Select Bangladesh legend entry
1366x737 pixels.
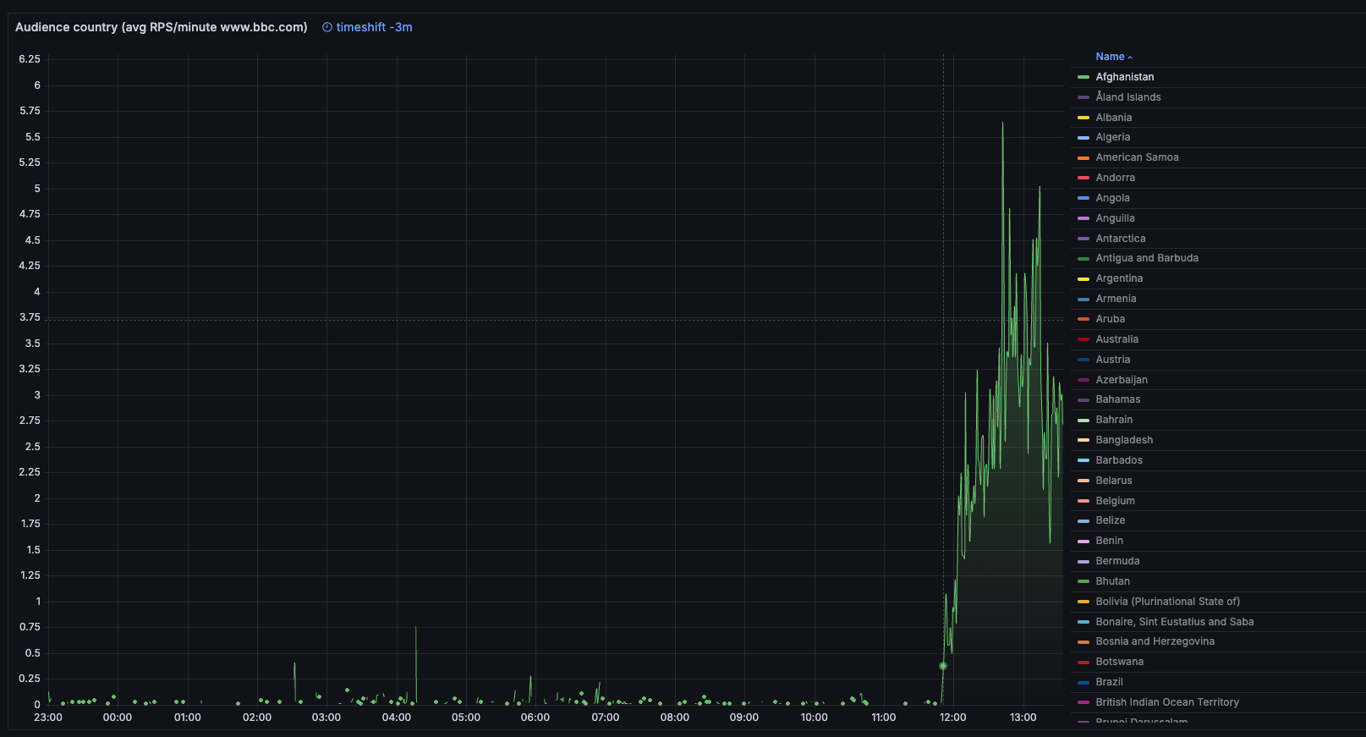(1124, 440)
